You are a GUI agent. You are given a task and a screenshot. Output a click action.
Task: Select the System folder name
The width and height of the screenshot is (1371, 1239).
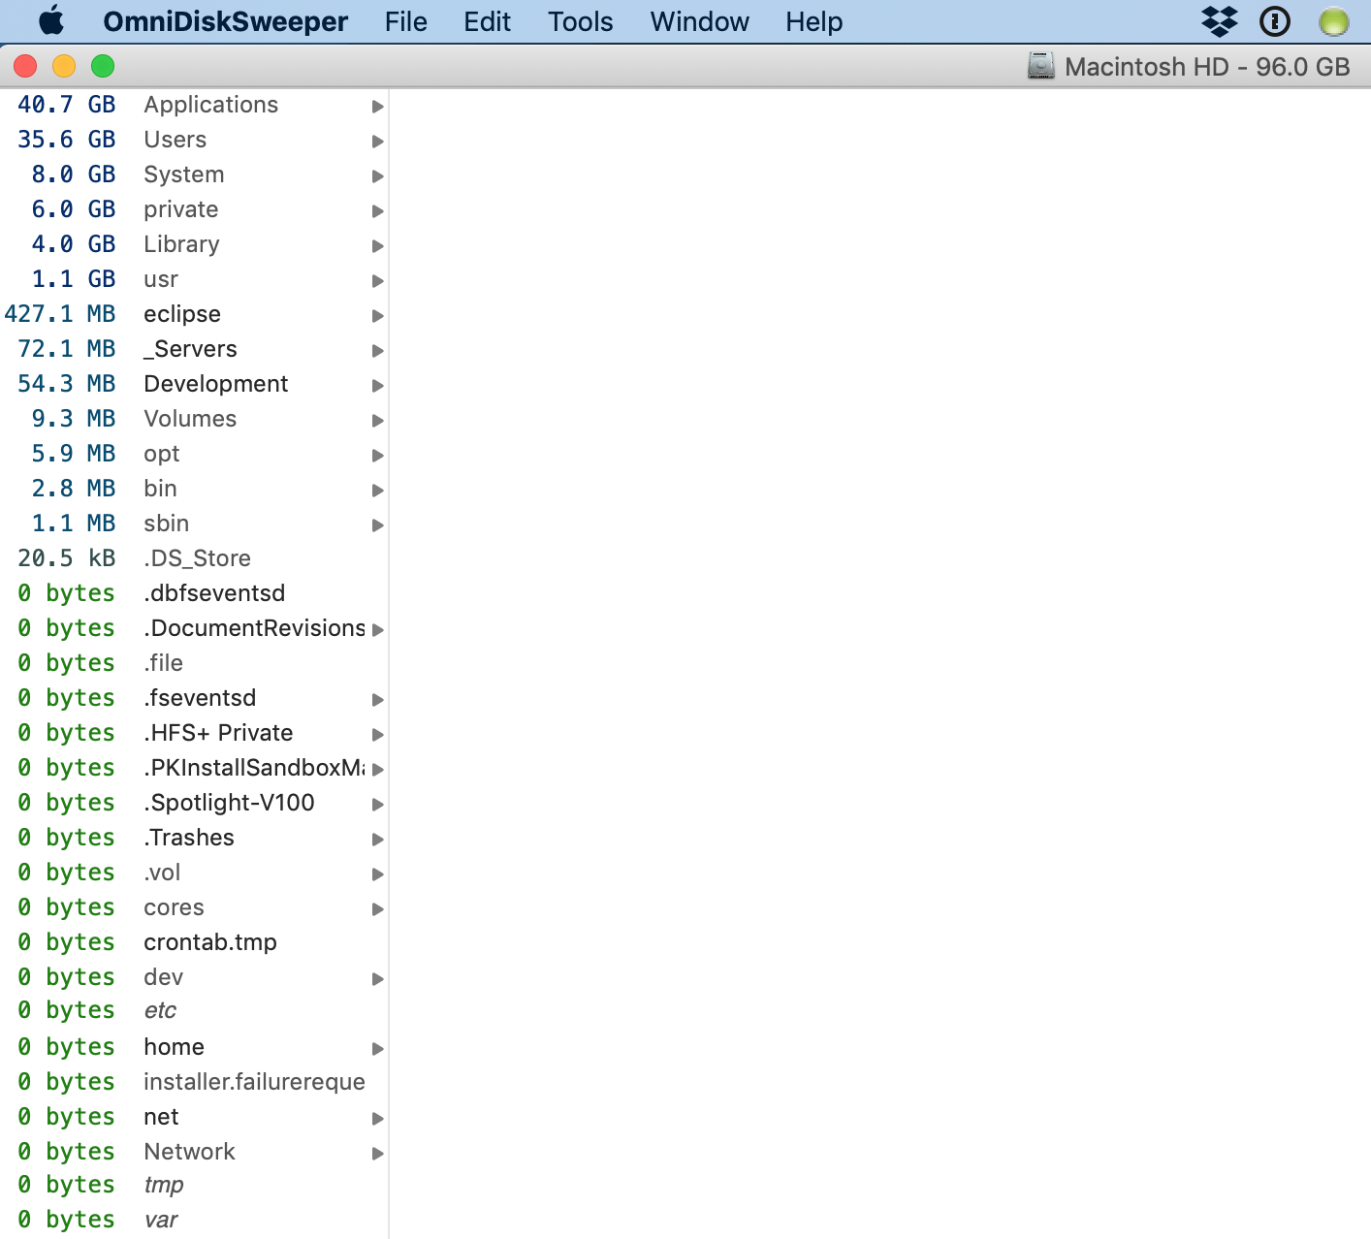pyautogui.click(x=183, y=175)
